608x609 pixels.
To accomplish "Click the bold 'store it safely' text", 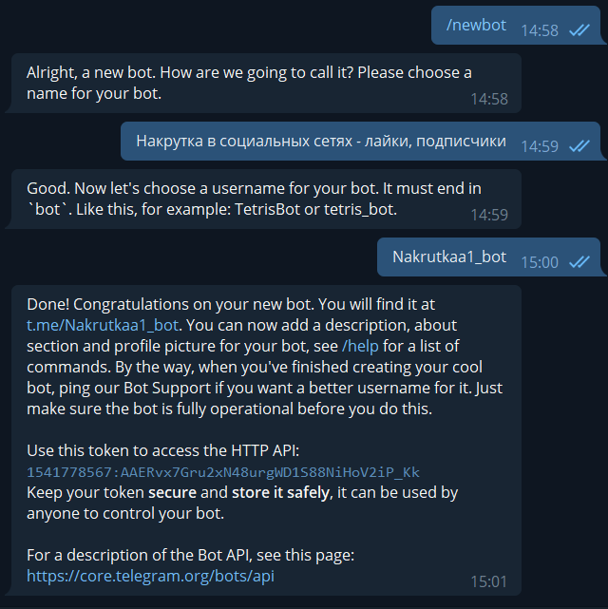I will [280, 492].
